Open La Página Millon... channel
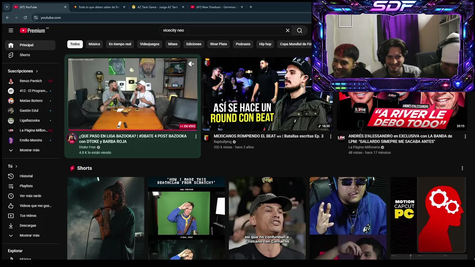The image size is (475, 267). click(30, 130)
